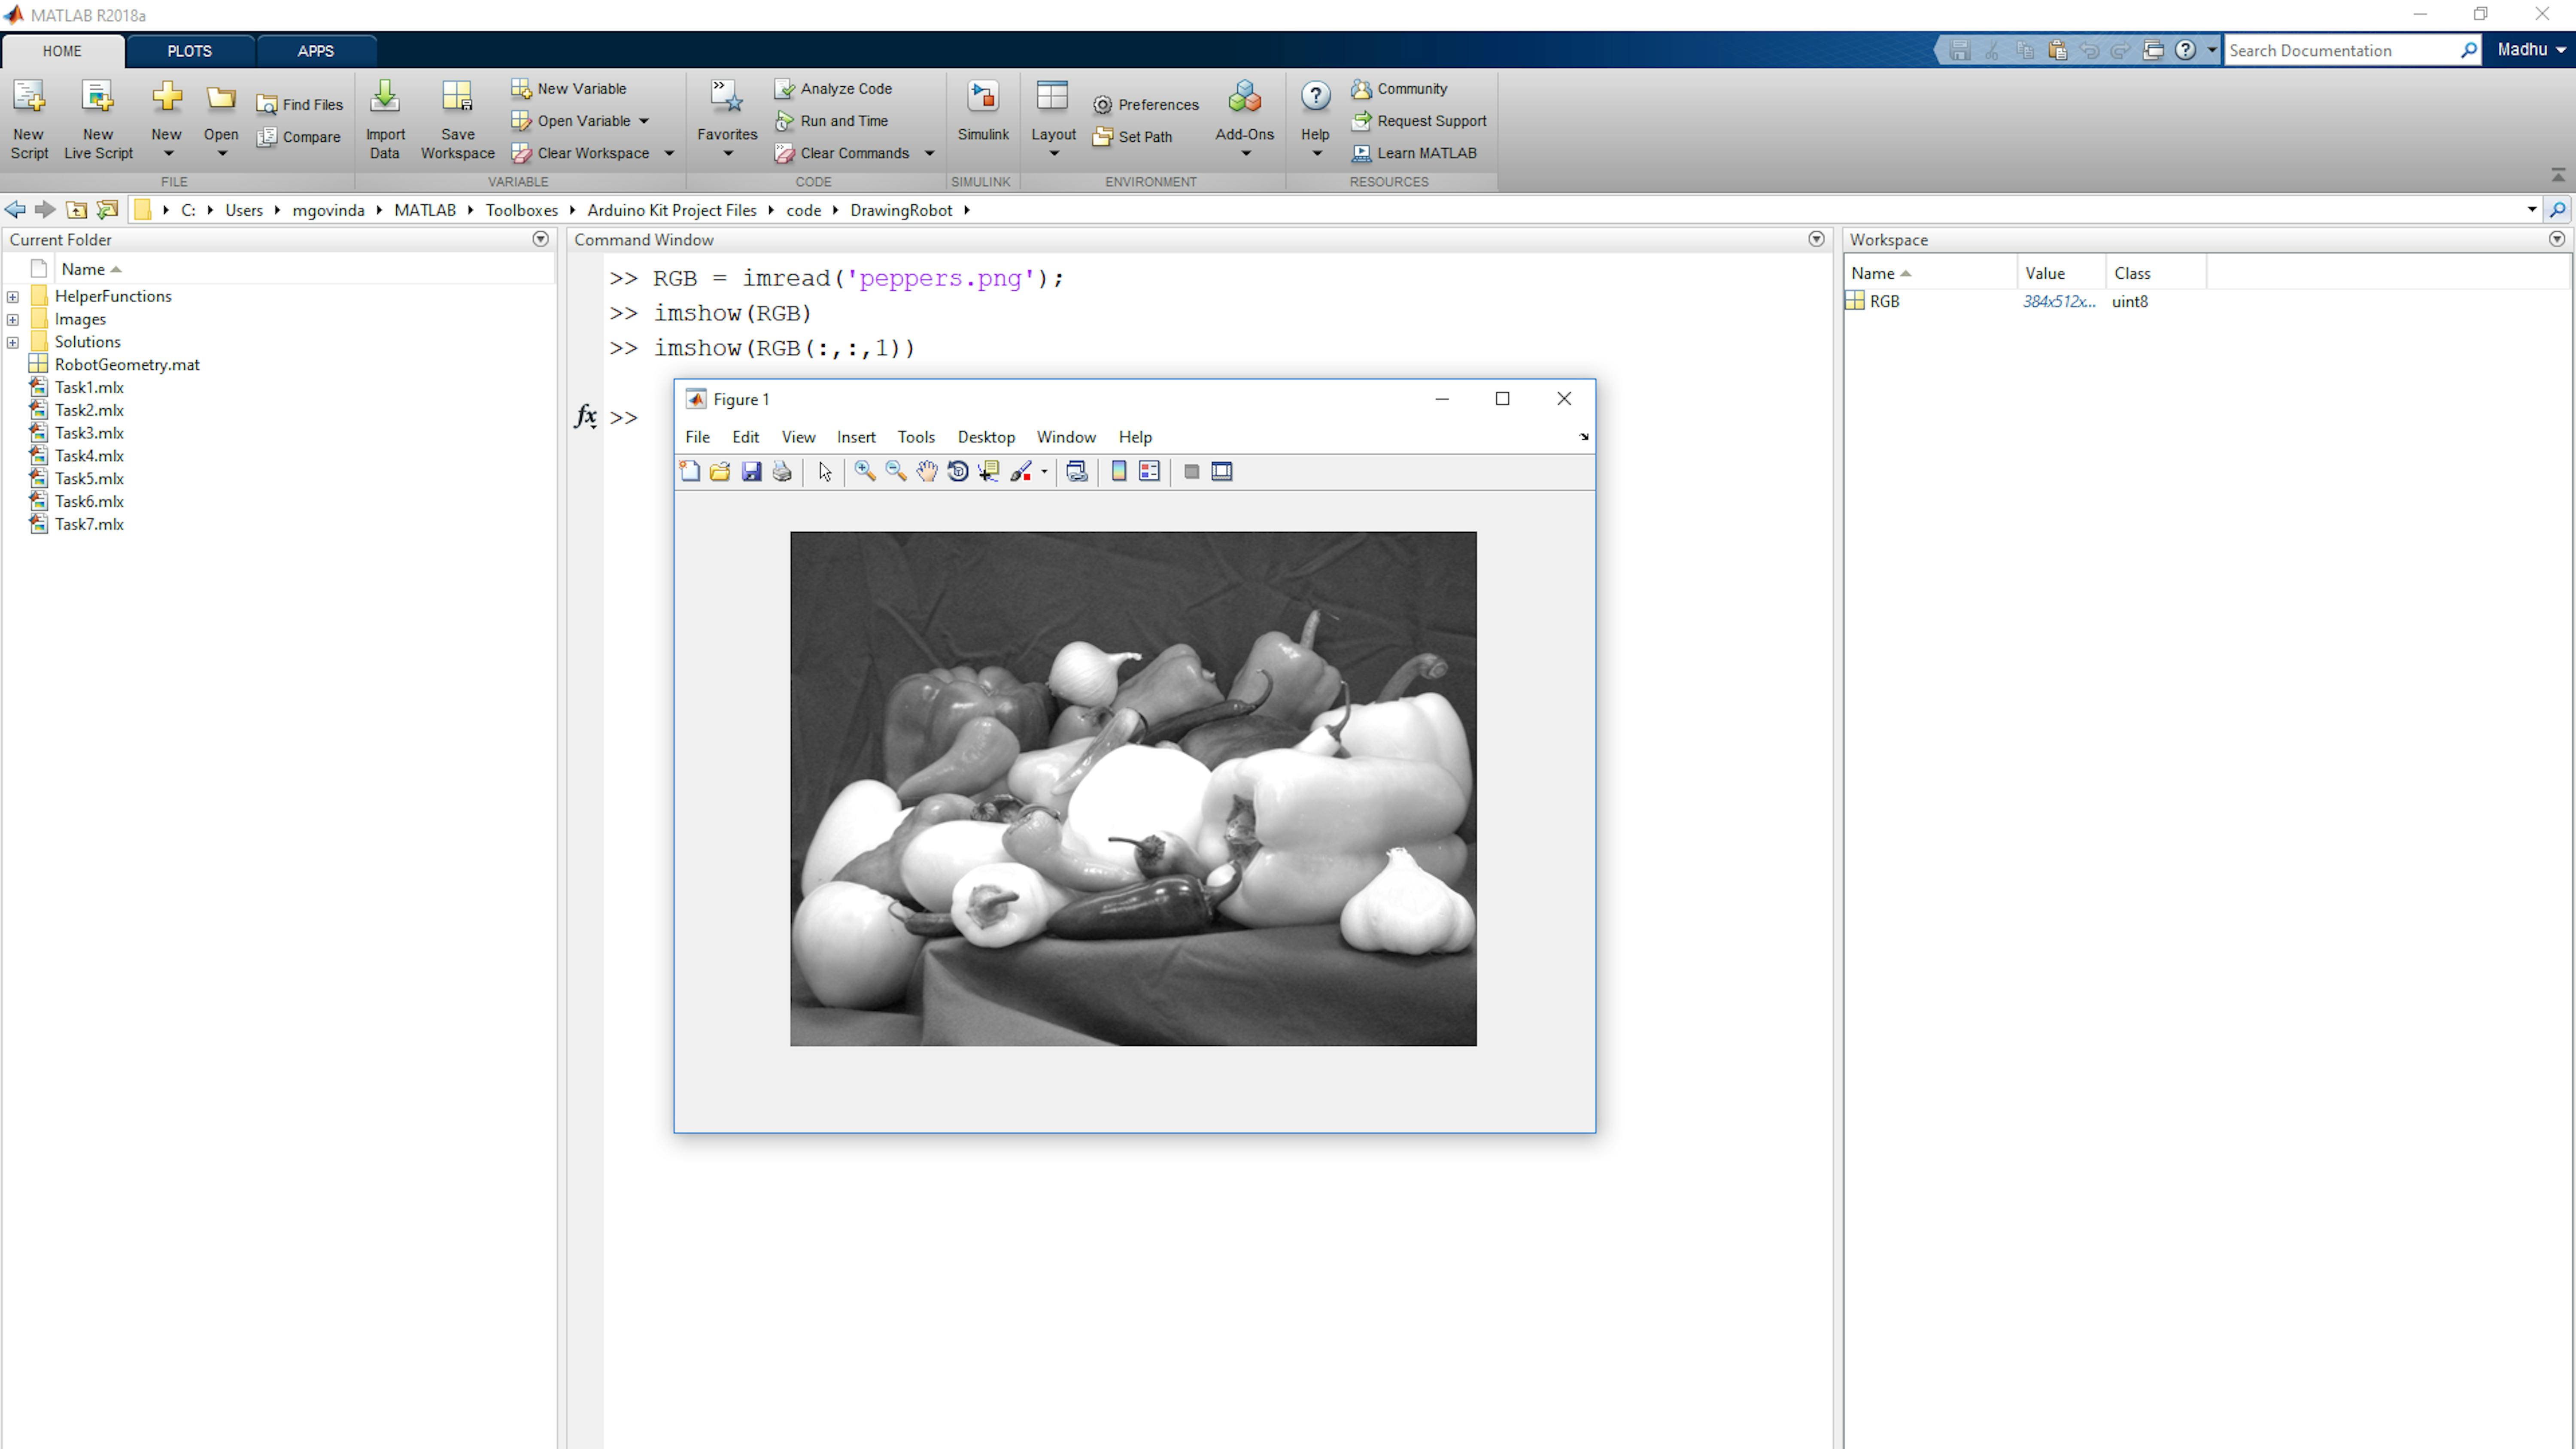Toggle the Data Cursor tool in Figure 1

989,472
